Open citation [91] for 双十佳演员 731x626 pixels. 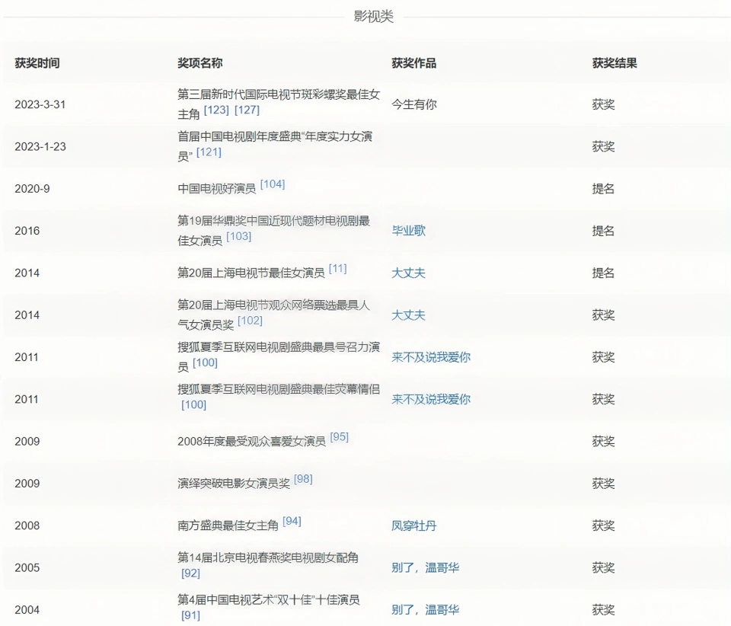190,615
